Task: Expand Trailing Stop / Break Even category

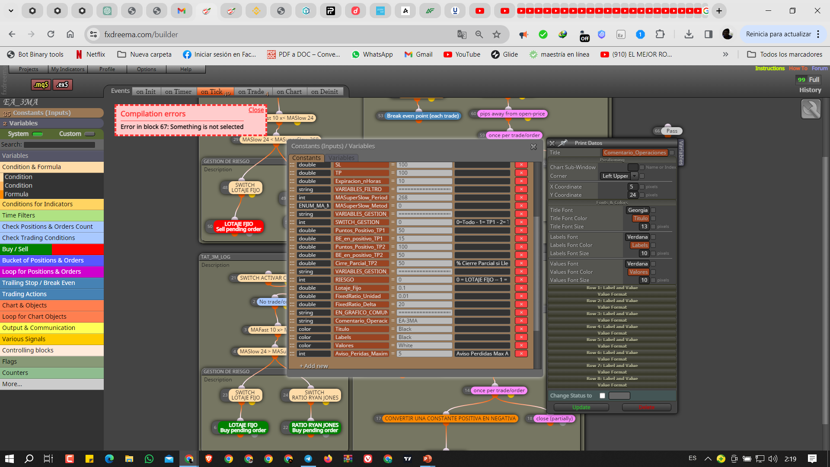Action: (52, 283)
